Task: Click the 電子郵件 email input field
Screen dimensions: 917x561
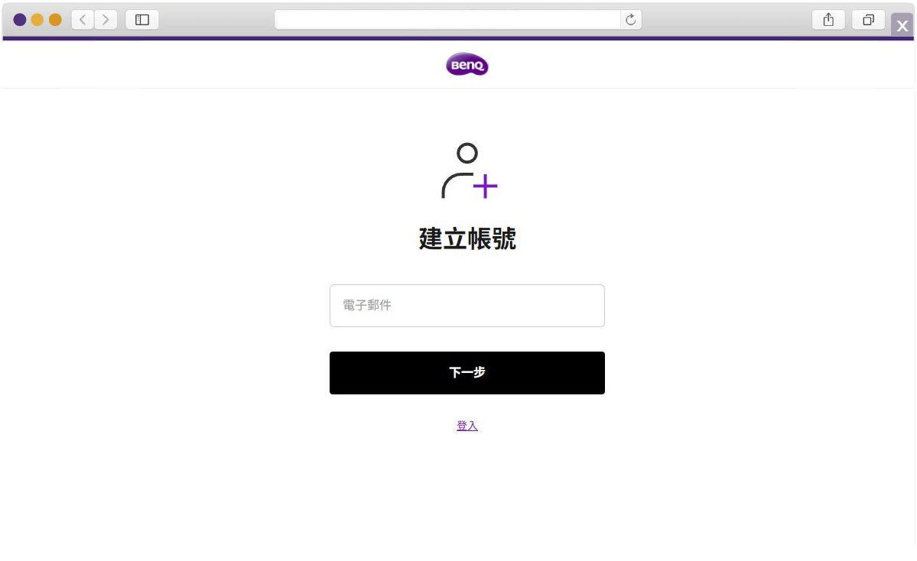Action: 467,306
